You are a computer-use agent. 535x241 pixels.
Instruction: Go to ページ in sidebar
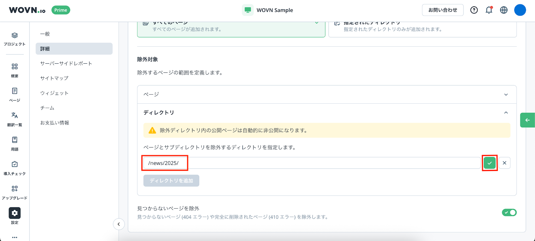pyautogui.click(x=14, y=94)
